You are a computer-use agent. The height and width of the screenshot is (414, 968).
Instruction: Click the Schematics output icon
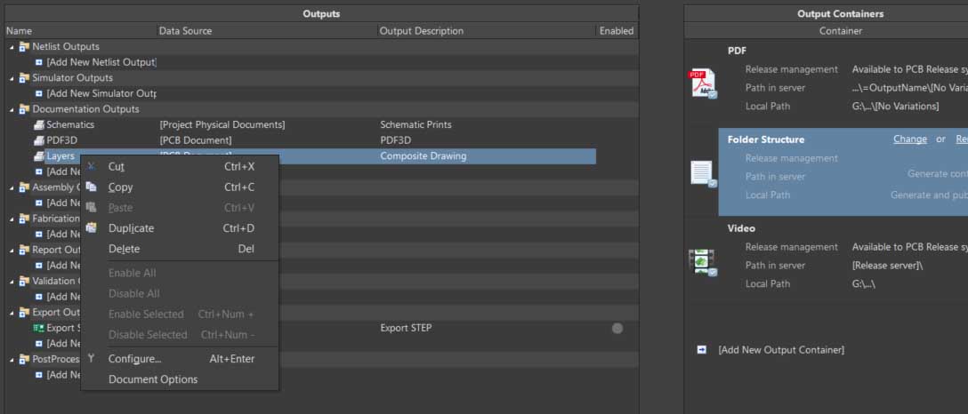click(x=39, y=125)
